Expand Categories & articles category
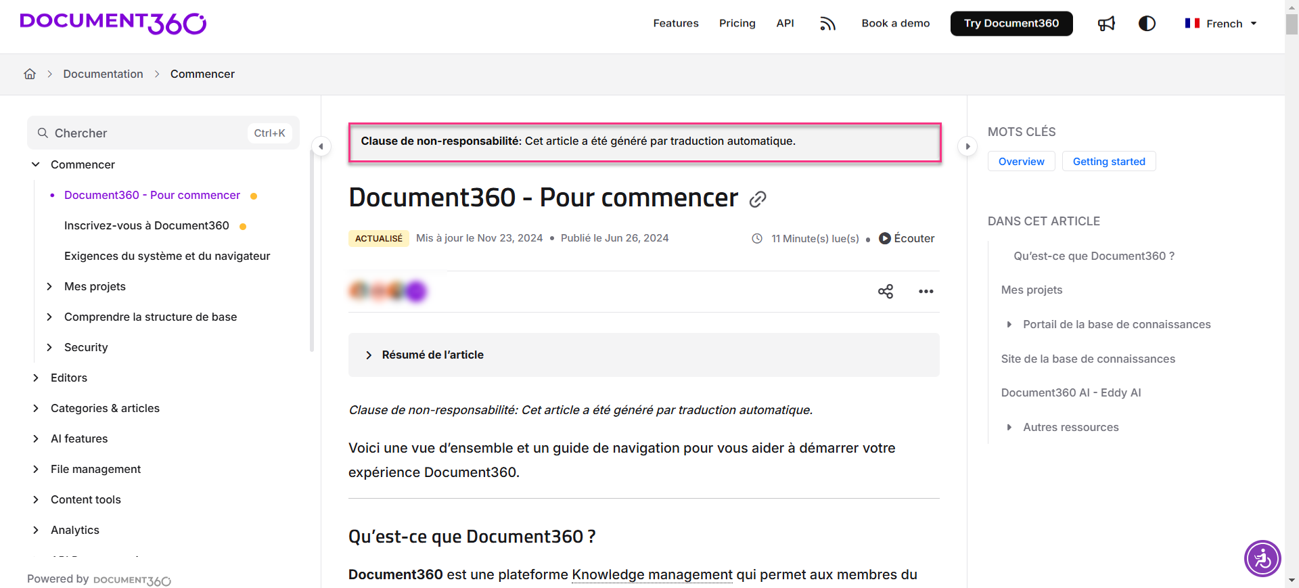The width and height of the screenshot is (1299, 588). pos(36,408)
